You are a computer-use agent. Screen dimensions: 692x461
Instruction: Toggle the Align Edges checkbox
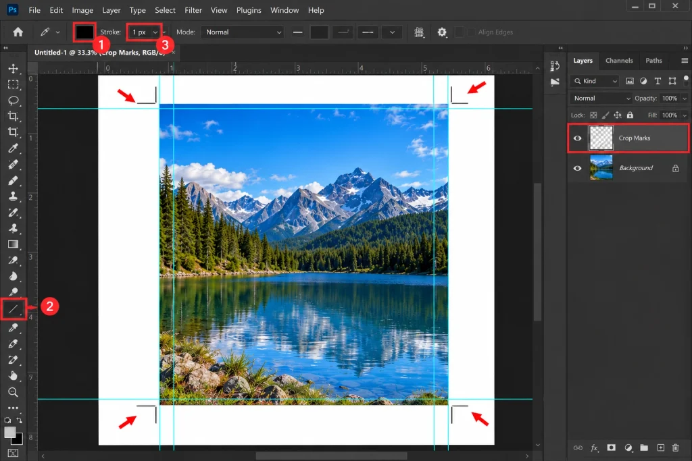click(471, 32)
